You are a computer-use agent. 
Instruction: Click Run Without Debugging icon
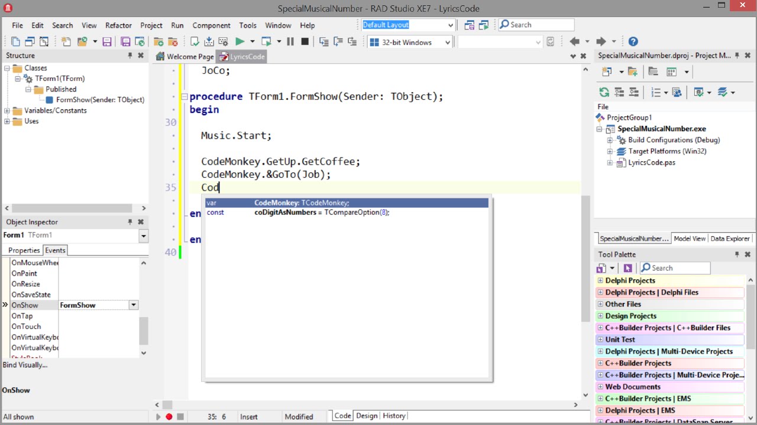coord(266,42)
